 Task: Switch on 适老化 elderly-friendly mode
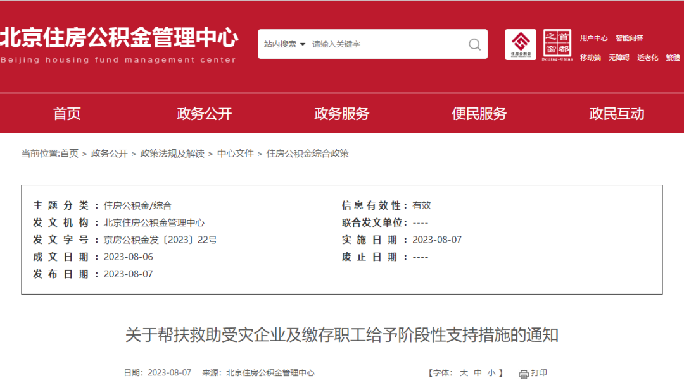(x=647, y=58)
